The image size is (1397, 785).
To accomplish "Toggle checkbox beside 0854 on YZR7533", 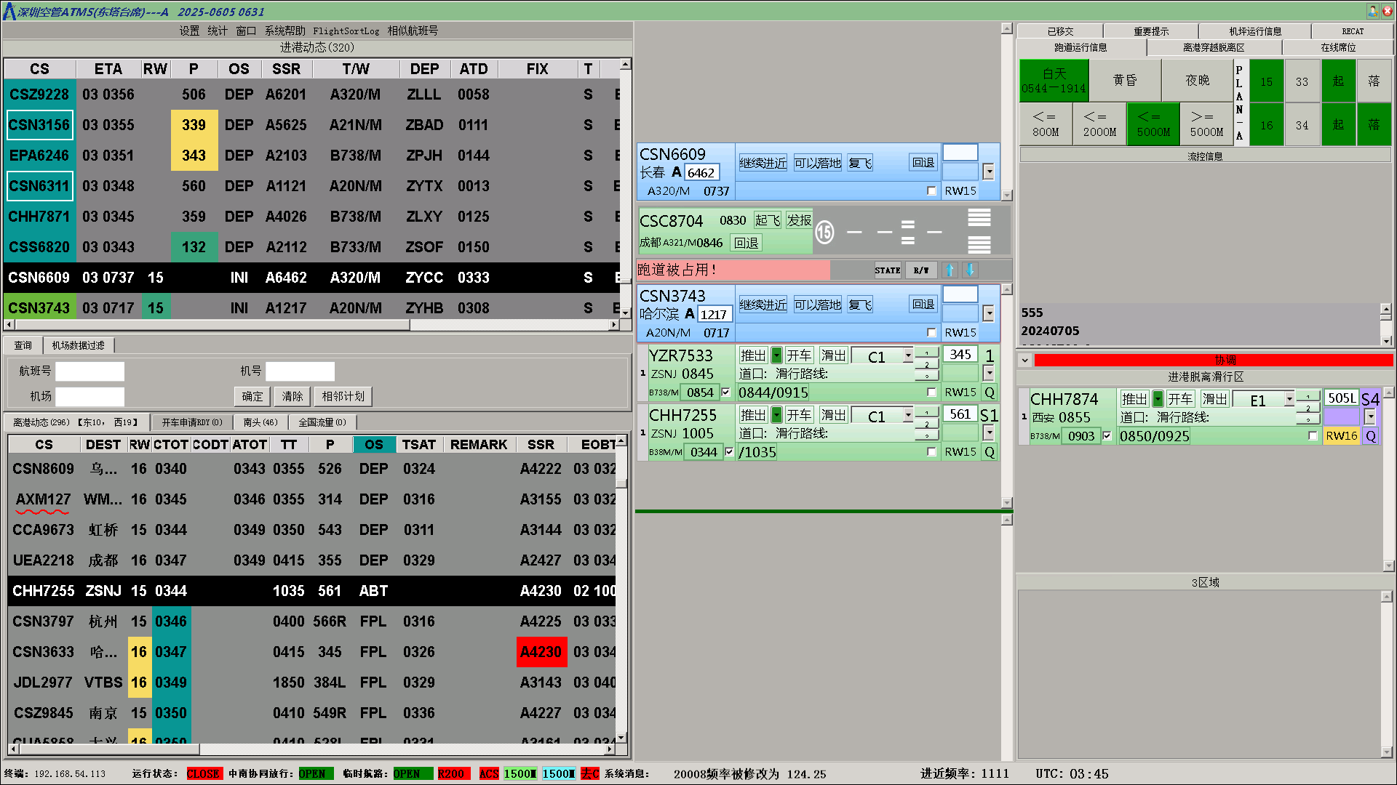I will [725, 392].
